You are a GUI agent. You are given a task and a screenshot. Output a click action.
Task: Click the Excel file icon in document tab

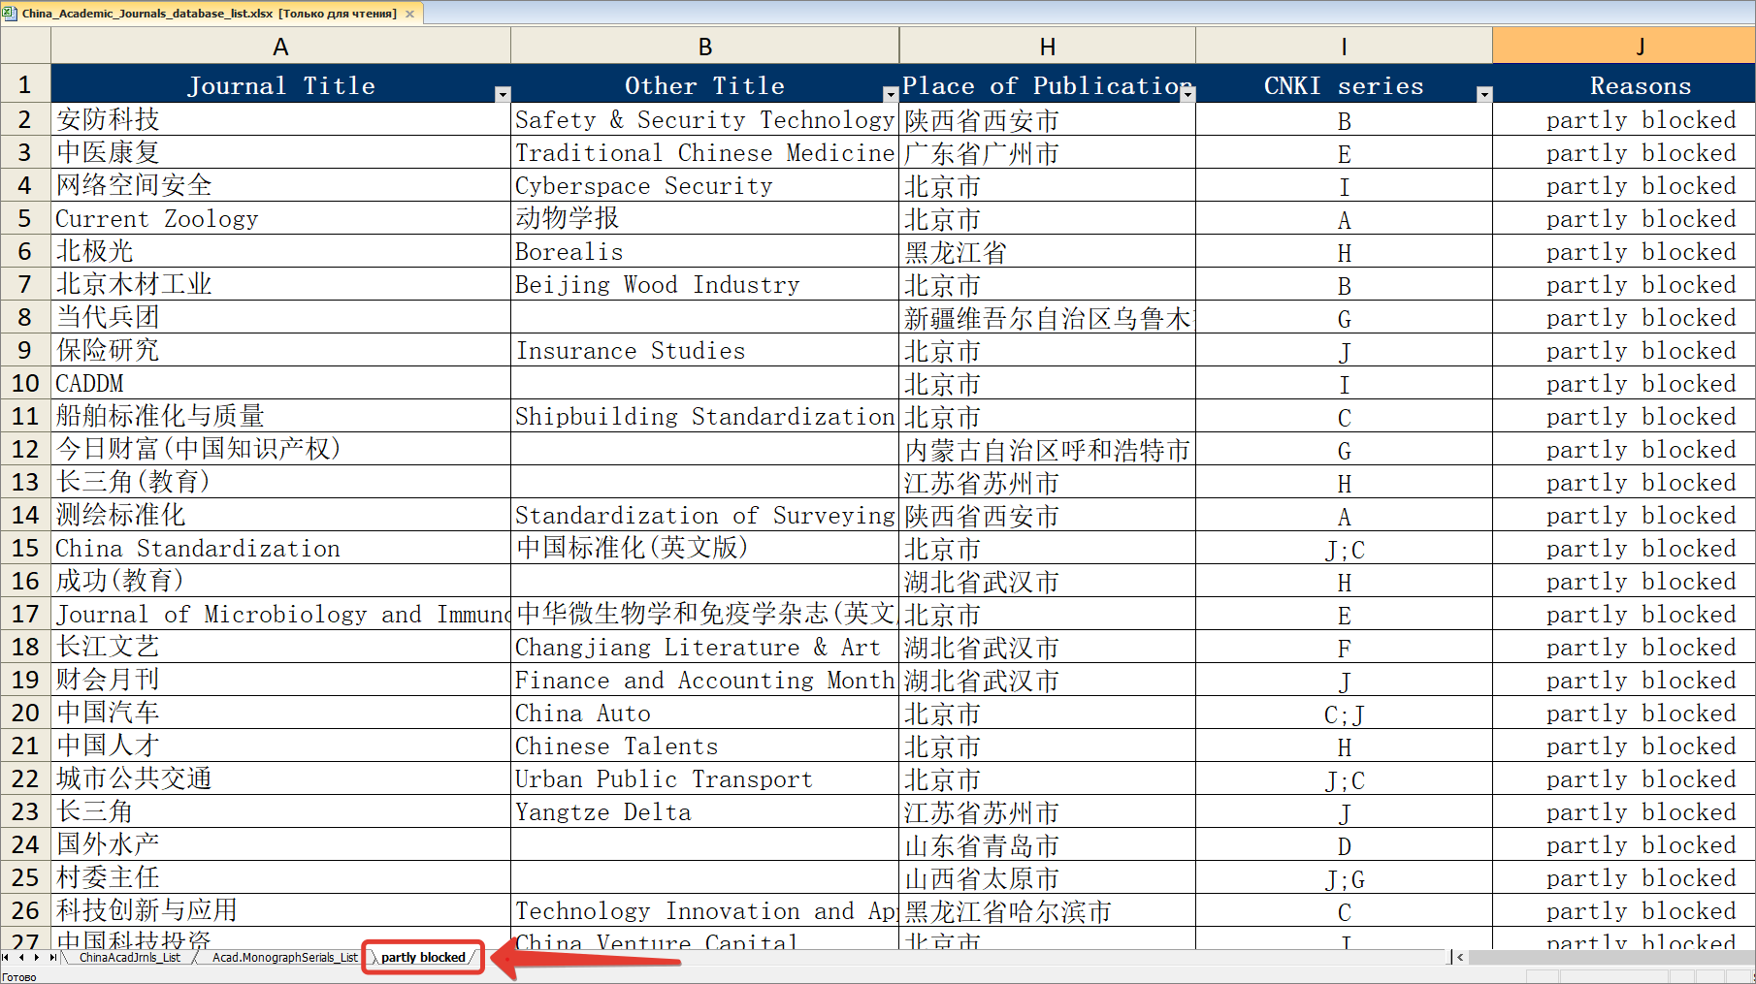pos(10,13)
